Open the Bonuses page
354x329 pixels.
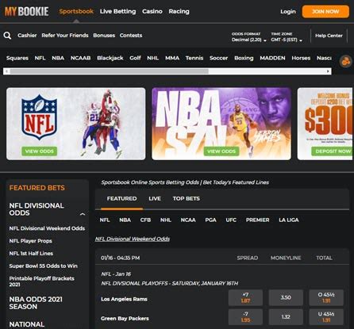point(104,36)
